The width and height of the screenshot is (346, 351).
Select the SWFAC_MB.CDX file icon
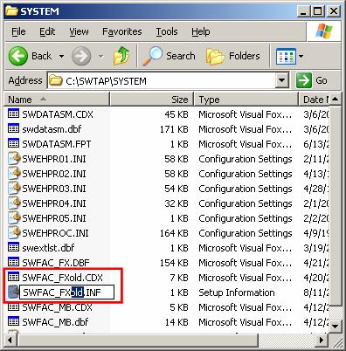click(x=13, y=306)
